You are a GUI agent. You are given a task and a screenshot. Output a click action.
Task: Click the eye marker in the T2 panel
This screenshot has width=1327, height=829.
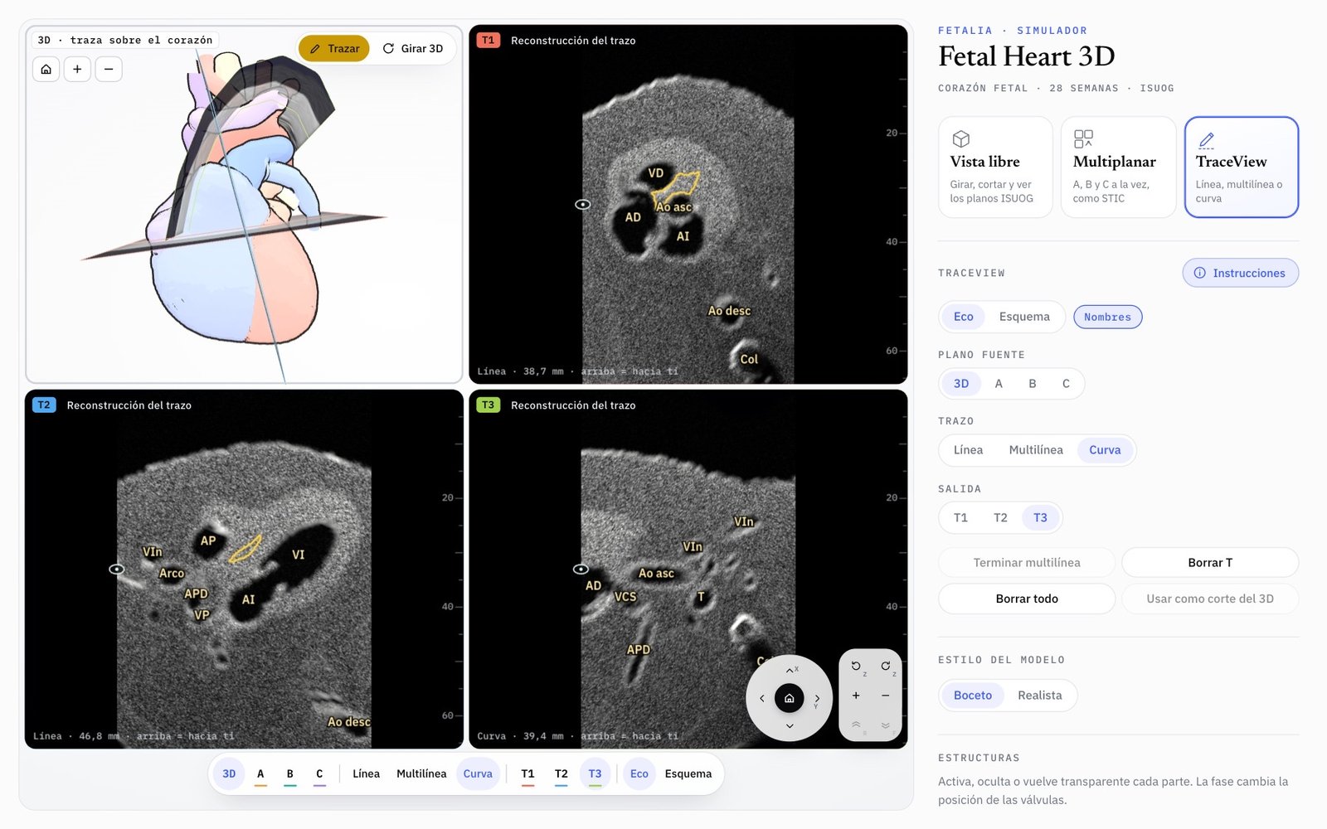click(117, 569)
